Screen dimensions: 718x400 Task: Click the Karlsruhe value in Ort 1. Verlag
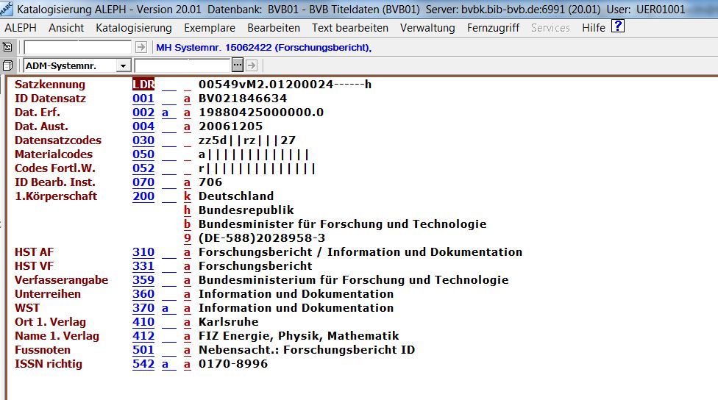click(x=228, y=322)
